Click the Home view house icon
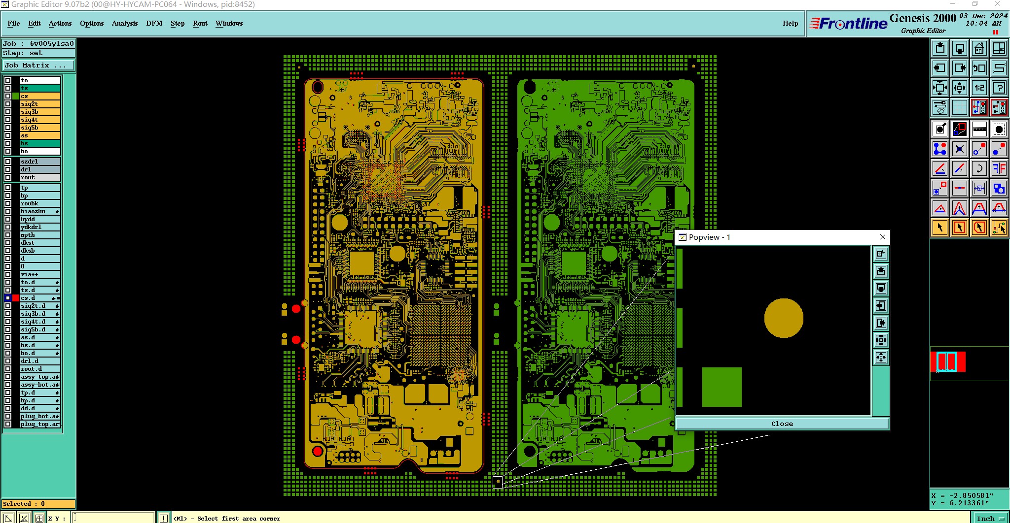The height and width of the screenshot is (523, 1010). click(979, 48)
